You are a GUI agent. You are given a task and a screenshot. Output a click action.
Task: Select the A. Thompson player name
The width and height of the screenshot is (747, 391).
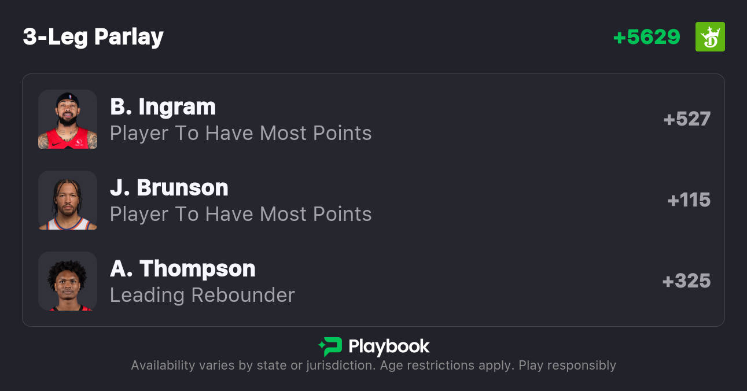coord(182,268)
